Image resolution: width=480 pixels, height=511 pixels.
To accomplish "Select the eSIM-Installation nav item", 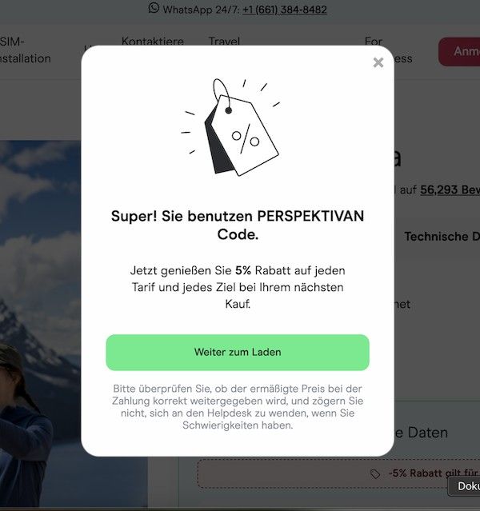I will [x=26, y=50].
